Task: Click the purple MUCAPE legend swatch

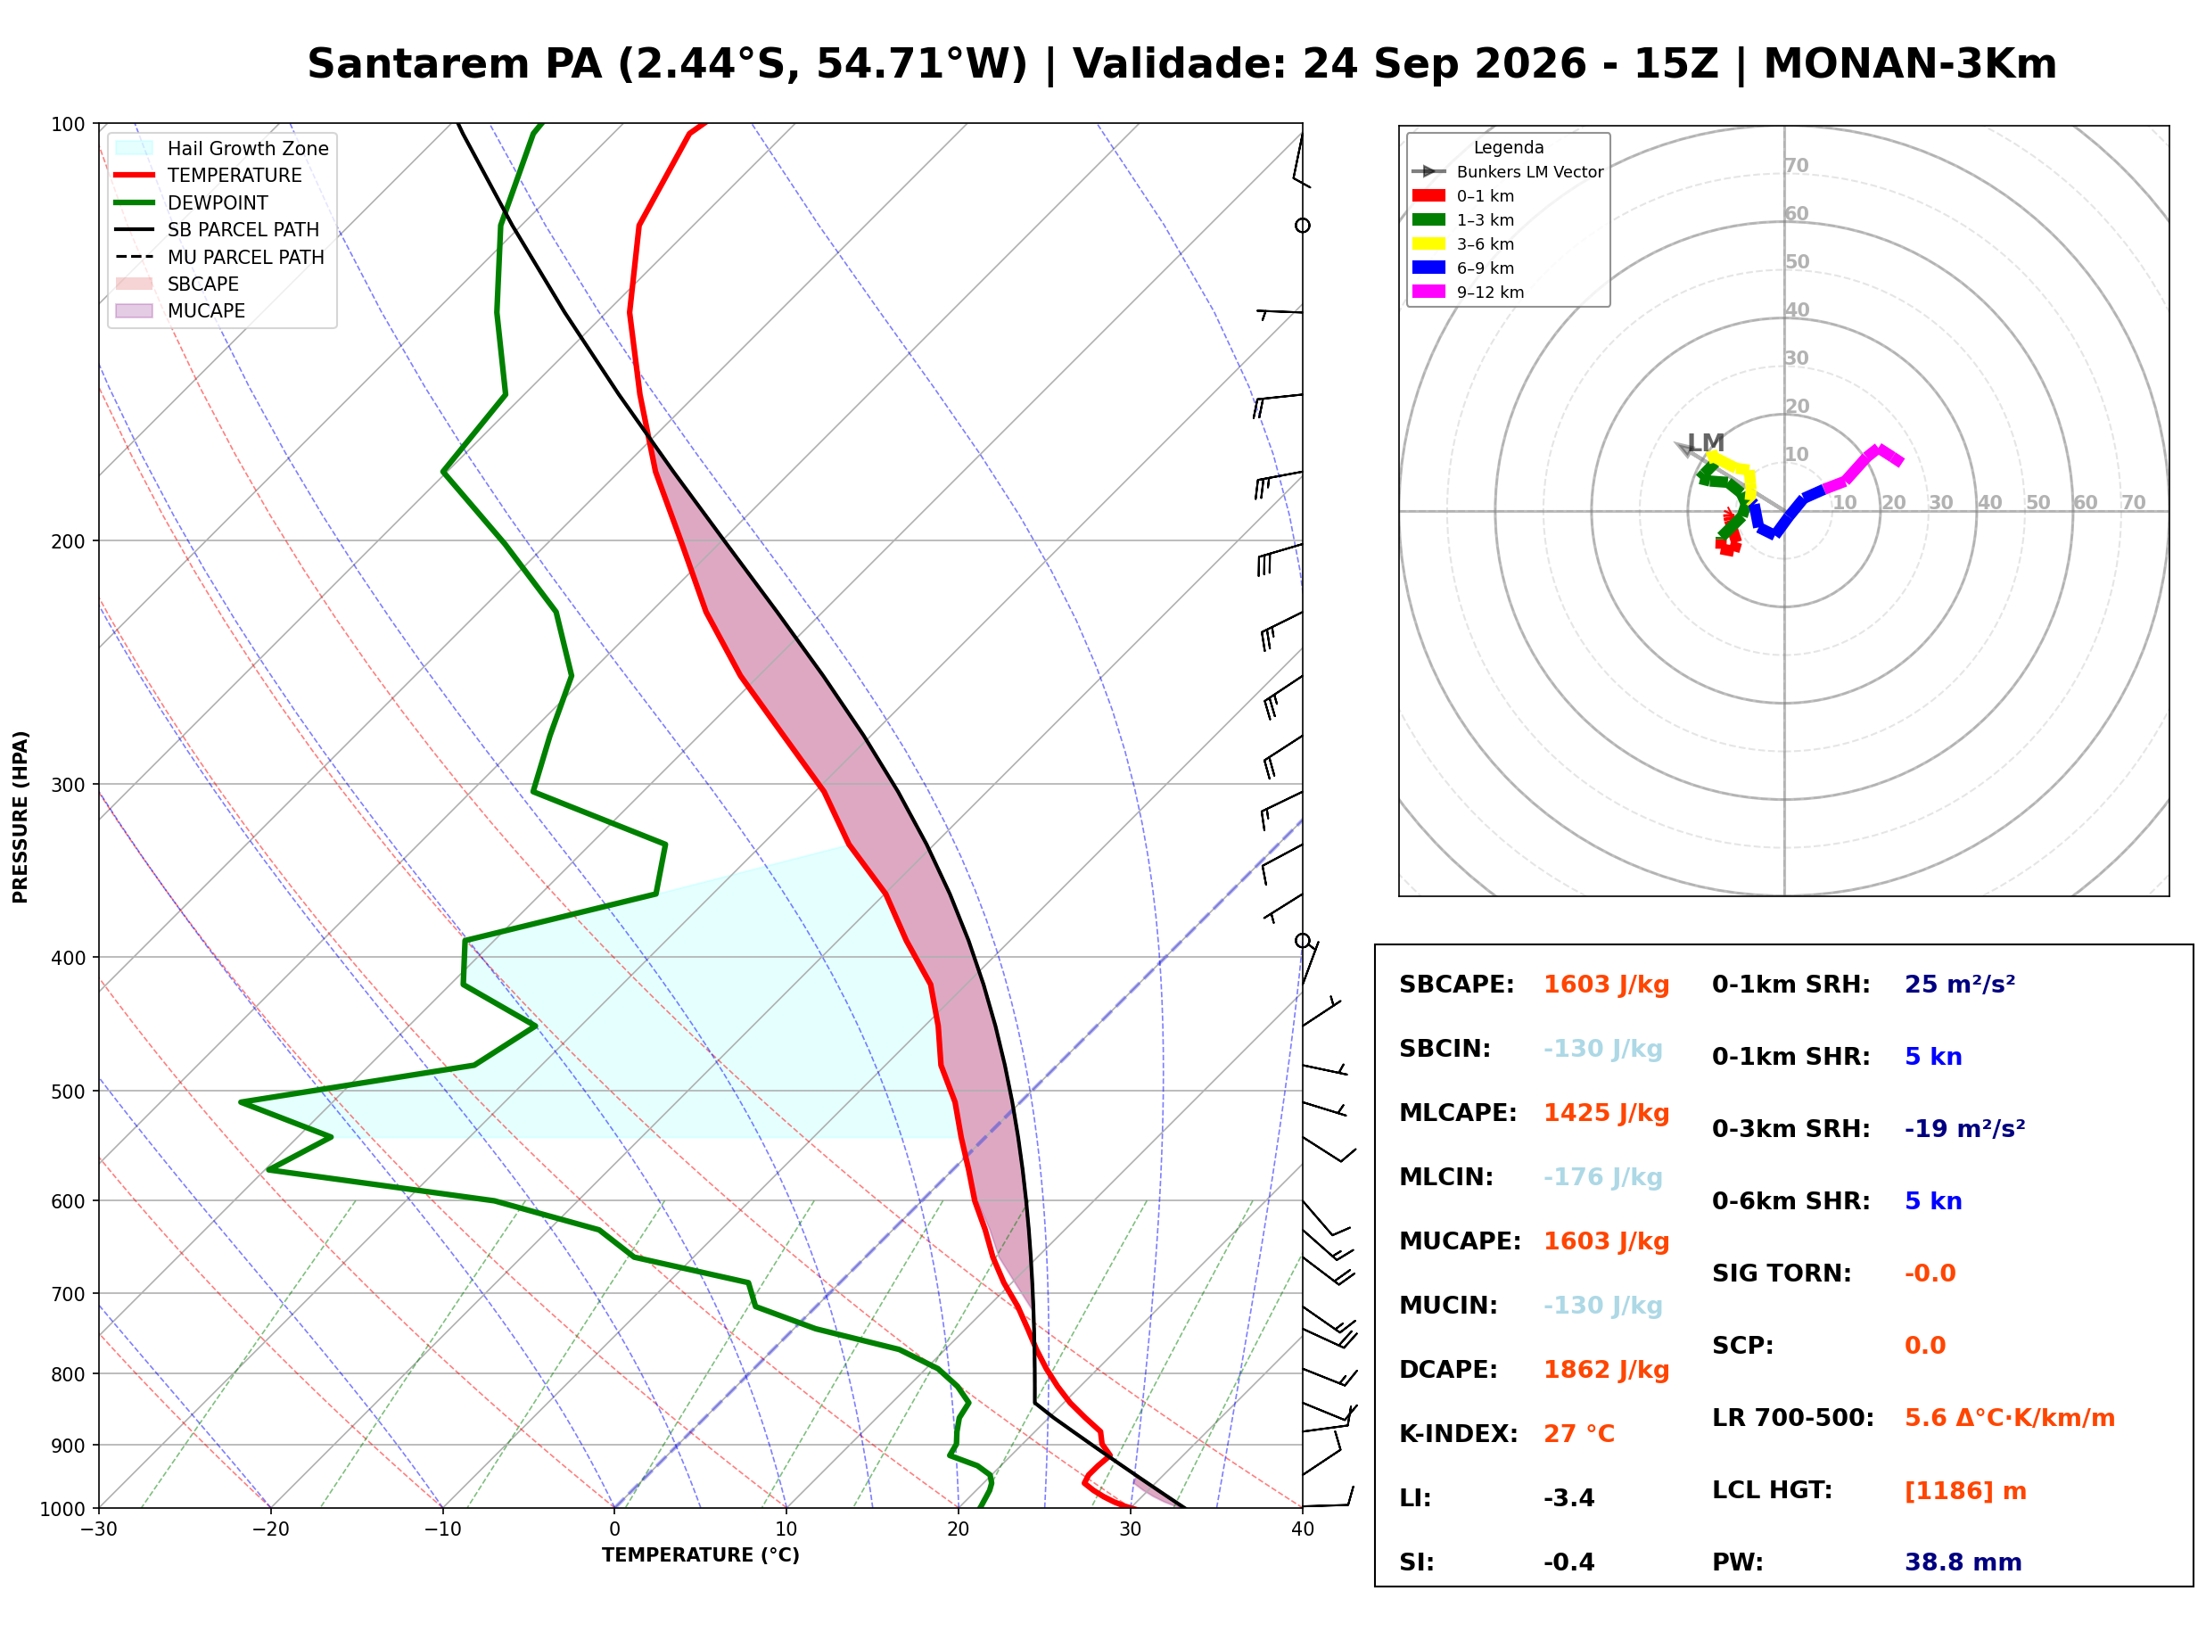Action: pos(135,310)
